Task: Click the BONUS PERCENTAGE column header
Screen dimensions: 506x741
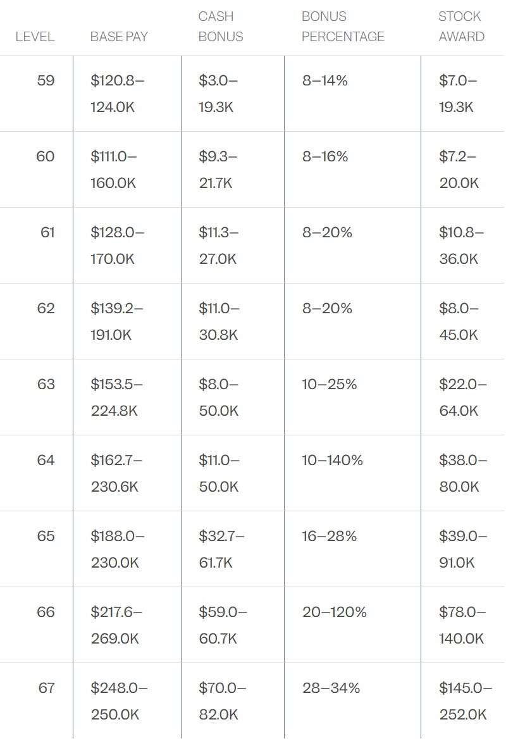Action: (x=343, y=27)
